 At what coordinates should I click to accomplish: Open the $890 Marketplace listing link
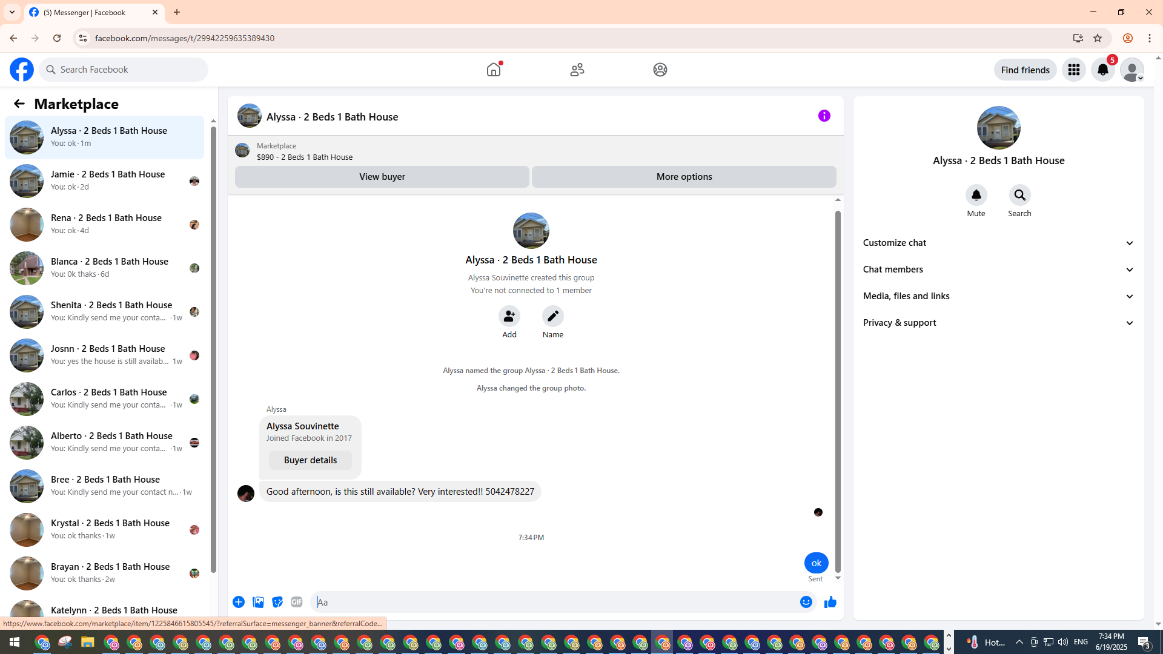pos(305,157)
